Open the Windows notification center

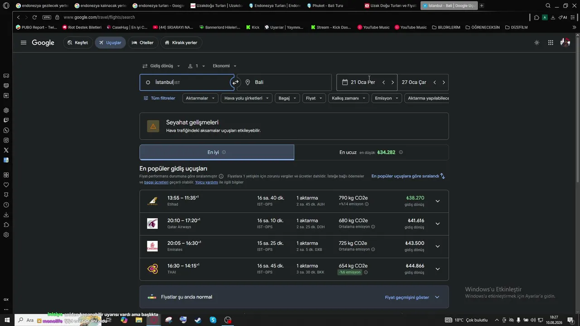(x=570, y=320)
